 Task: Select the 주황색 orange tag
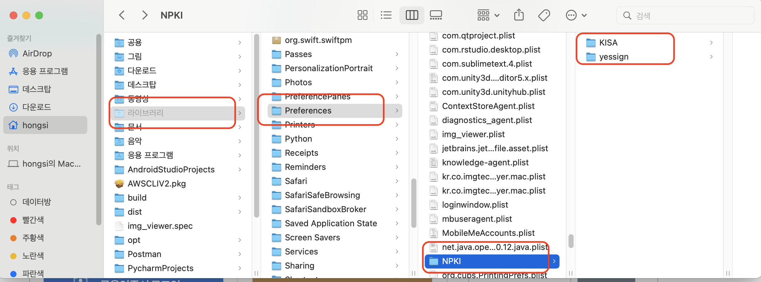coord(27,238)
